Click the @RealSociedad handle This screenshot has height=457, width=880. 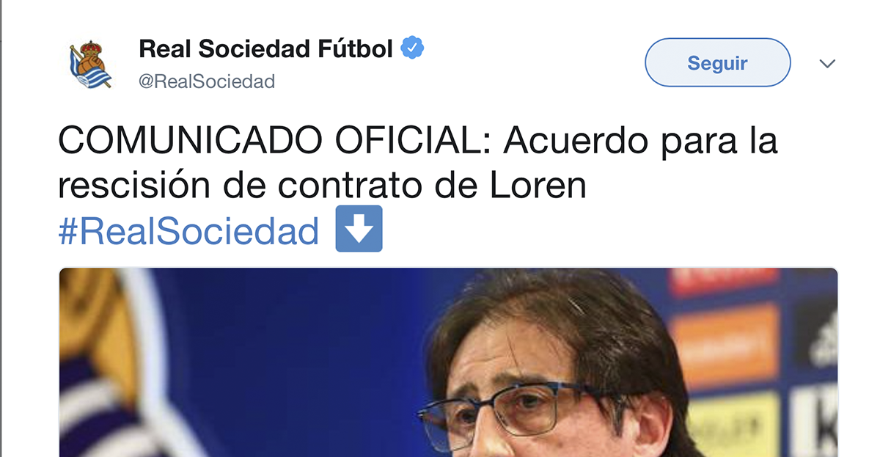(207, 81)
